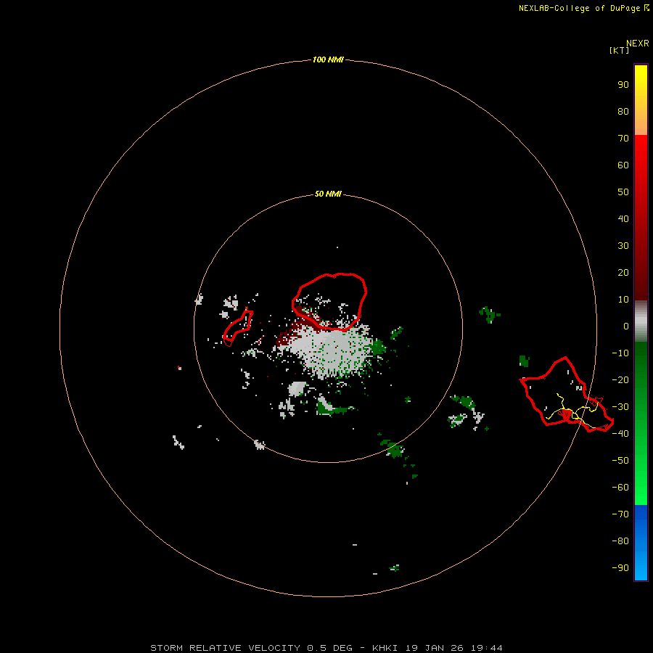Click the [KT] units label
This screenshot has height=653, width=653.
[619, 50]
